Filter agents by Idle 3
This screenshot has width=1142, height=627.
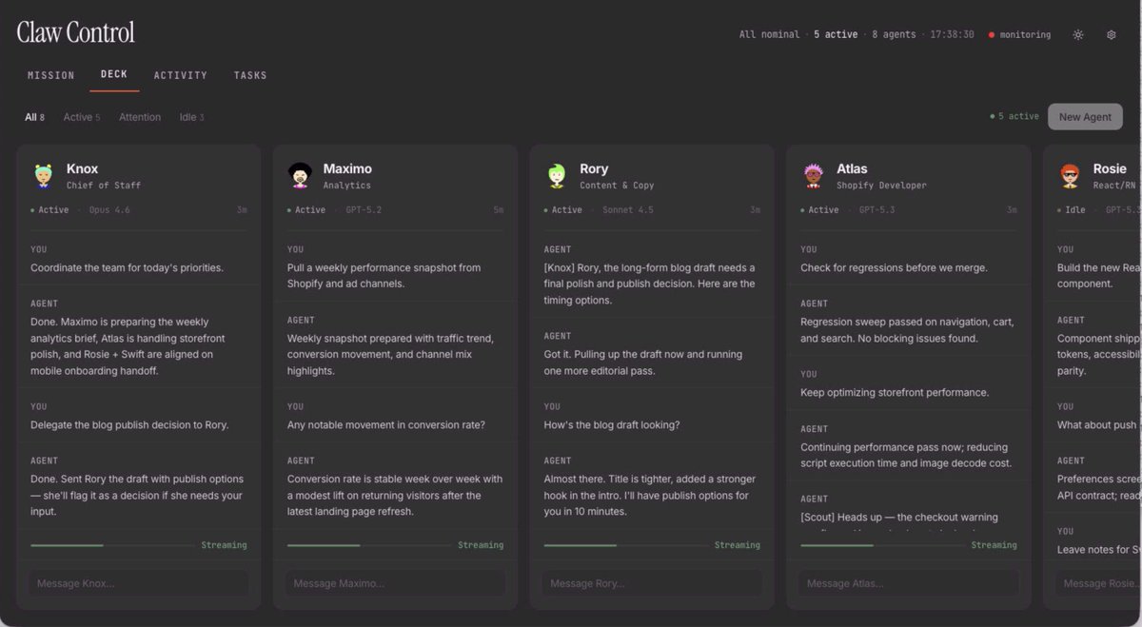click(x=192, y=117)
